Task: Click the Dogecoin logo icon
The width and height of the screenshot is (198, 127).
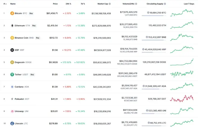Action: tap(12, 62)
